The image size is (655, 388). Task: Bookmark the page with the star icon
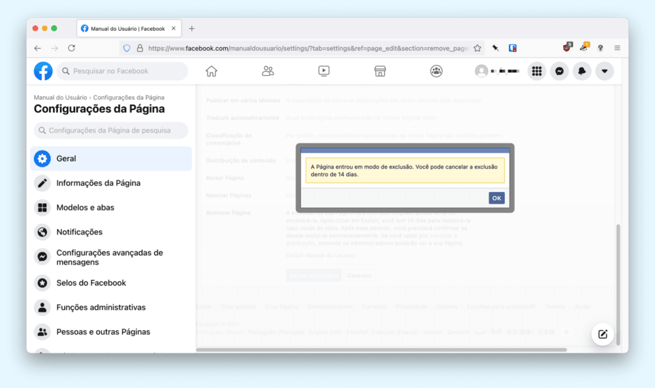click(x=478, y=48)
